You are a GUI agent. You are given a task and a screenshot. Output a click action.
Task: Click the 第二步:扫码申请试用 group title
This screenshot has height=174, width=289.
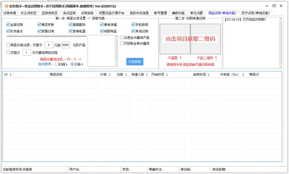[190, 18]
